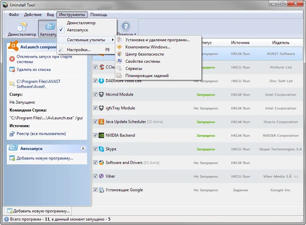Click the remove-from-list icon
The width and height of the screenshot is (306, 225).
pyautogui.click(x=12, y=70)
